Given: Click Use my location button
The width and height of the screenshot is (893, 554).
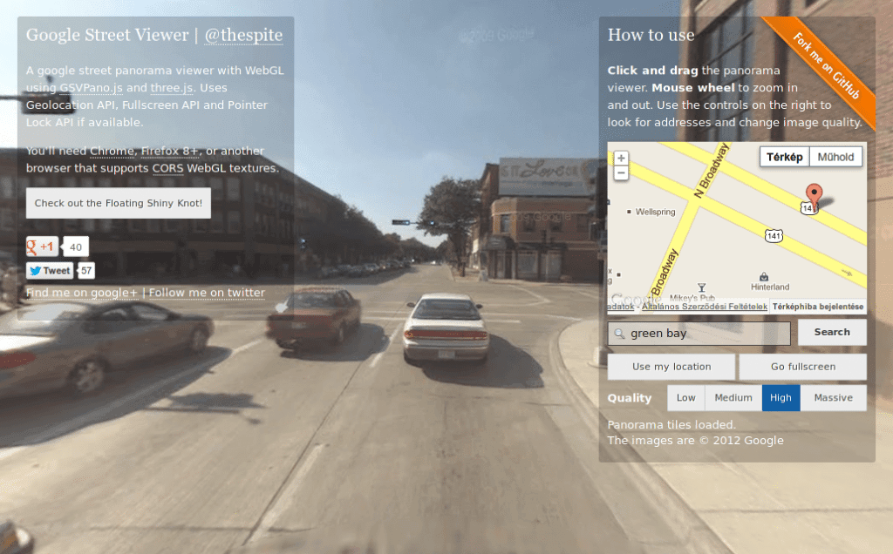Looking at the screenshot, I should point(671,367).
